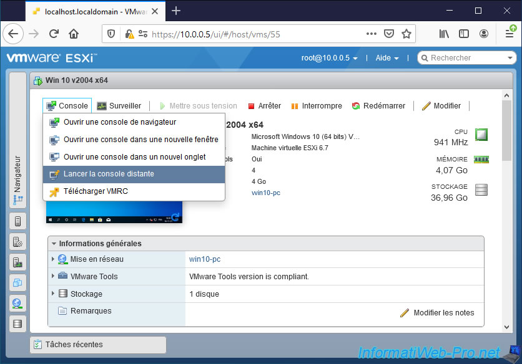Open the Rechercher search dropdown arrow

pos(510,58)
